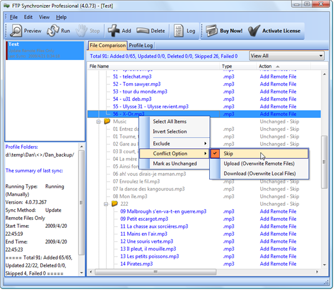Click Mark as Unchanged menu entry

click(174, 163)
